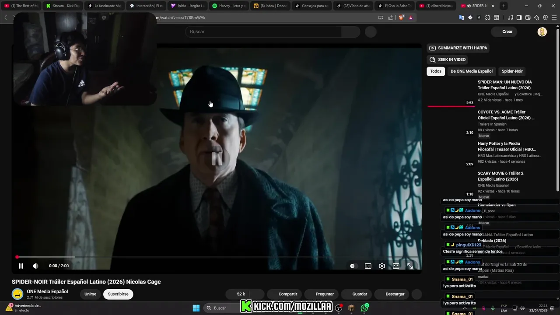Open the Google Translate extension icon
Screen dimensions: 560x315
click(x=461, y=17)
